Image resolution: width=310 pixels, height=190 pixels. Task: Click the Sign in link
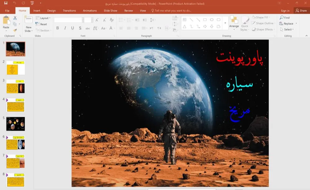pos(285,11)
